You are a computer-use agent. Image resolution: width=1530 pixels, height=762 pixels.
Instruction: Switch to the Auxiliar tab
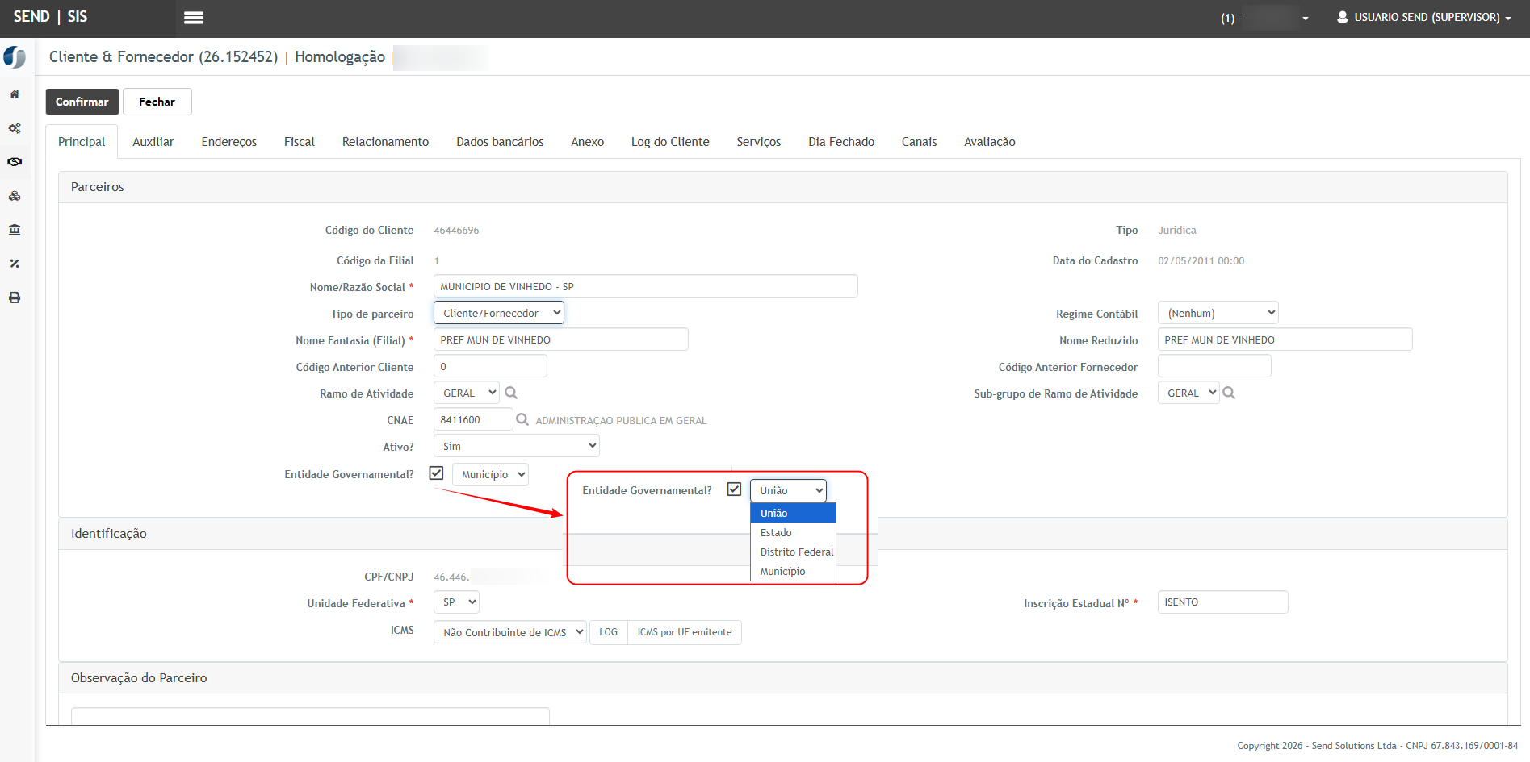pos(153,142)
